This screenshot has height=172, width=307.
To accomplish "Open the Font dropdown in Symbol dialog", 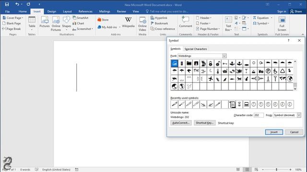I will (224, 56).
